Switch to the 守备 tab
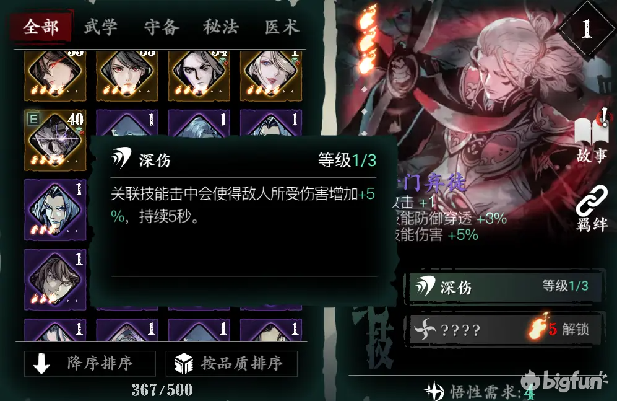 coord(162,27)
